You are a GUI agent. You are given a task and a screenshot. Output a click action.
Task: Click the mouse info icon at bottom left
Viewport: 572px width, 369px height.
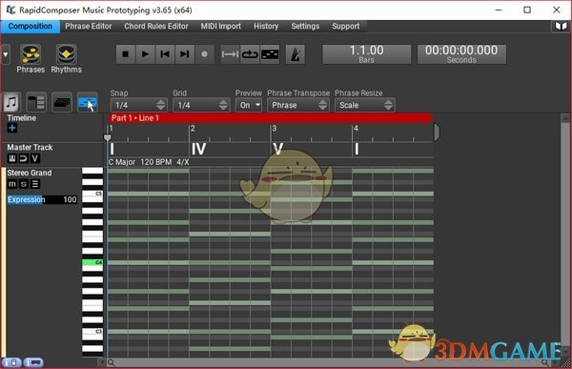pyautogui.click(x=11, y=362)
